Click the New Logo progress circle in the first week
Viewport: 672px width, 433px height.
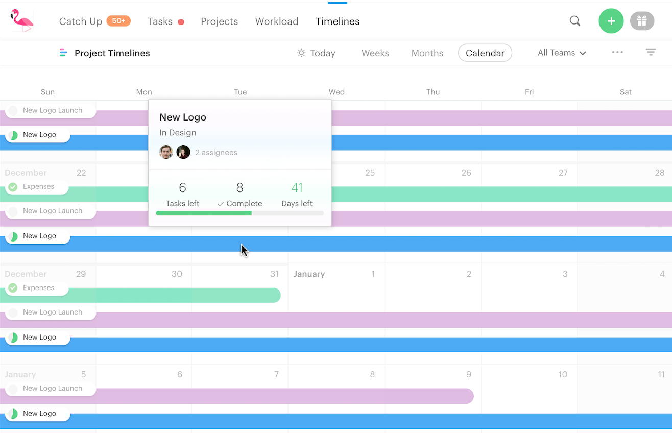point(13,135)
